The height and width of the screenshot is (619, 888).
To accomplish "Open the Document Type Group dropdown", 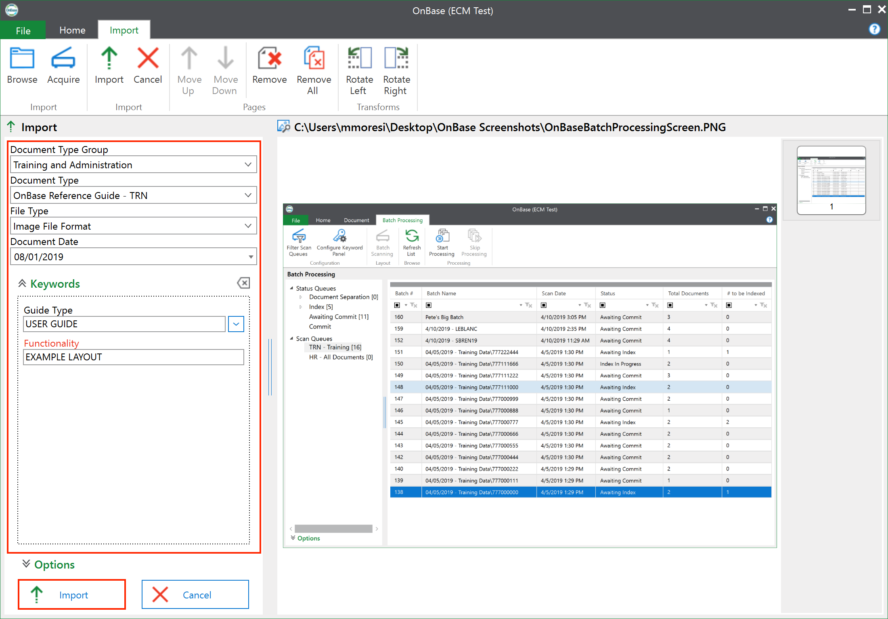I will pyautogui.click(x=248, y=165).
